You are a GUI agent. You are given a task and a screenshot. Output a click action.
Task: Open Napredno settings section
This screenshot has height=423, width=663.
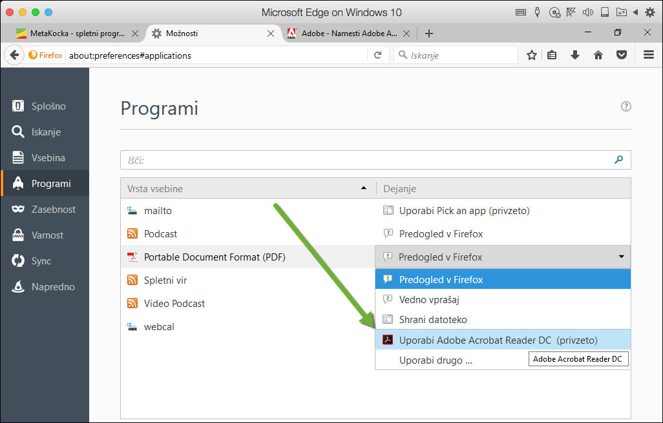45,286
